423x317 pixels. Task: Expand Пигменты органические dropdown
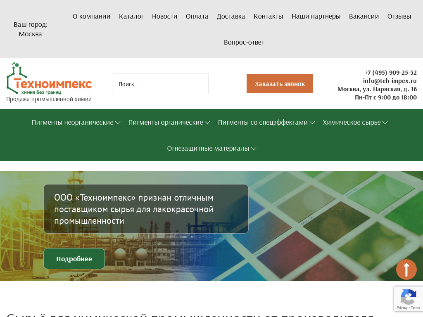click(x=169, y=122)
